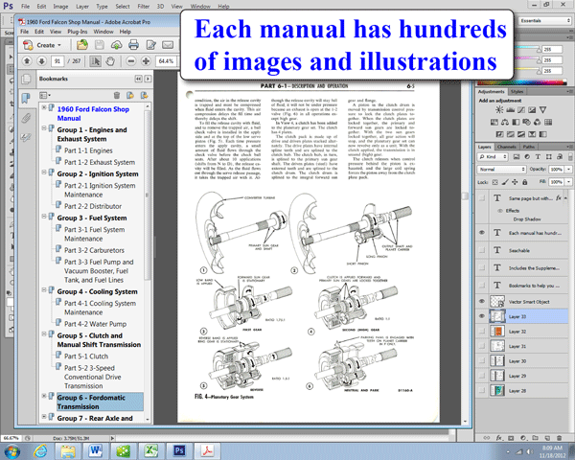575x460 pixels.
Task: Open bookmark options menu dropdown
Action: pos(45,96)
